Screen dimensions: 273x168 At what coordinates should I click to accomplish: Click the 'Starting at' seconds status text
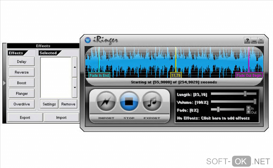pyautogui.click(x=174, y=82)
